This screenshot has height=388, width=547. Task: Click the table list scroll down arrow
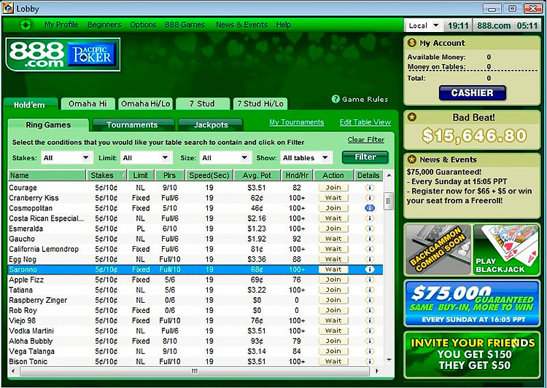pyautogui.click(x=389, y=360)
